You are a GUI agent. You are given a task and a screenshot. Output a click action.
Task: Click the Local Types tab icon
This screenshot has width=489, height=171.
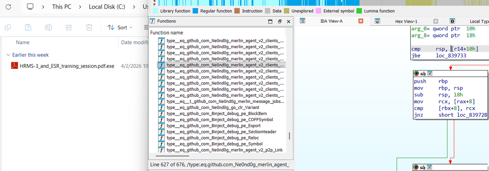452,21
